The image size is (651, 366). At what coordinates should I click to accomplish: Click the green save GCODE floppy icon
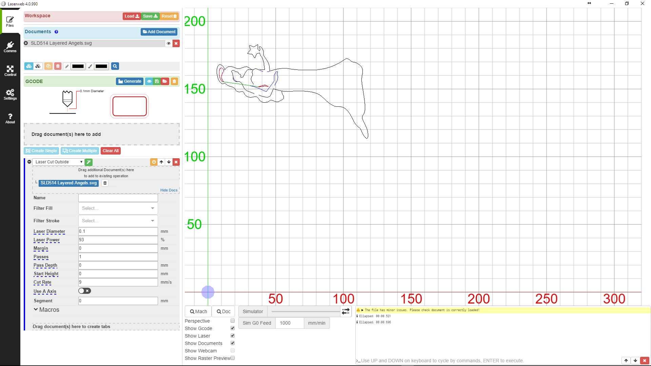[x=157, y=81]
